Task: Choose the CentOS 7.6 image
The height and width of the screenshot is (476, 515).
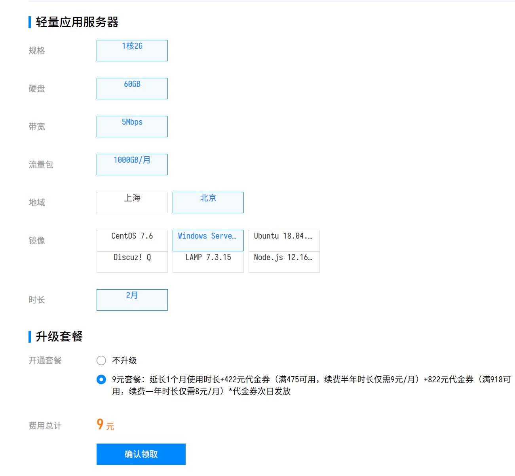Action: tap(132, 240)
